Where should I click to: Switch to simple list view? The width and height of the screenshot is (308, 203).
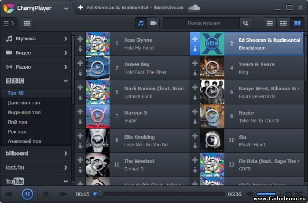click(270, 23)
